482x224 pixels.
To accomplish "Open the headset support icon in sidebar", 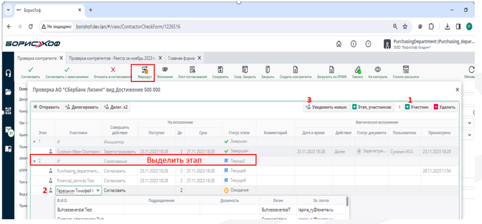I will coord(8,73).
